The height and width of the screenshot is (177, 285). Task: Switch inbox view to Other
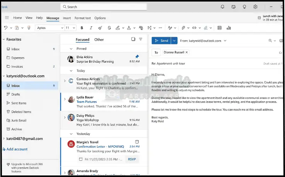click(x=99, y=39)
